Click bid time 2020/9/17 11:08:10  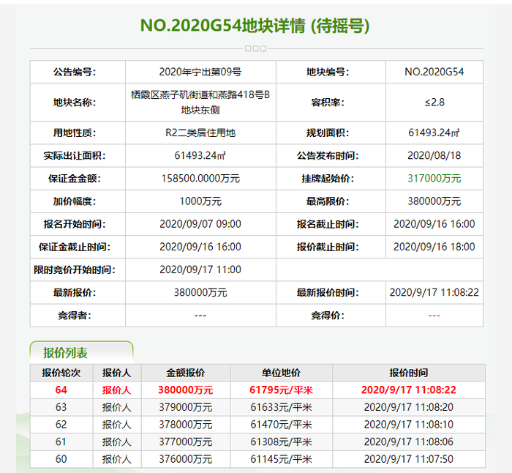pyautogui.click(x=408, y=425)
